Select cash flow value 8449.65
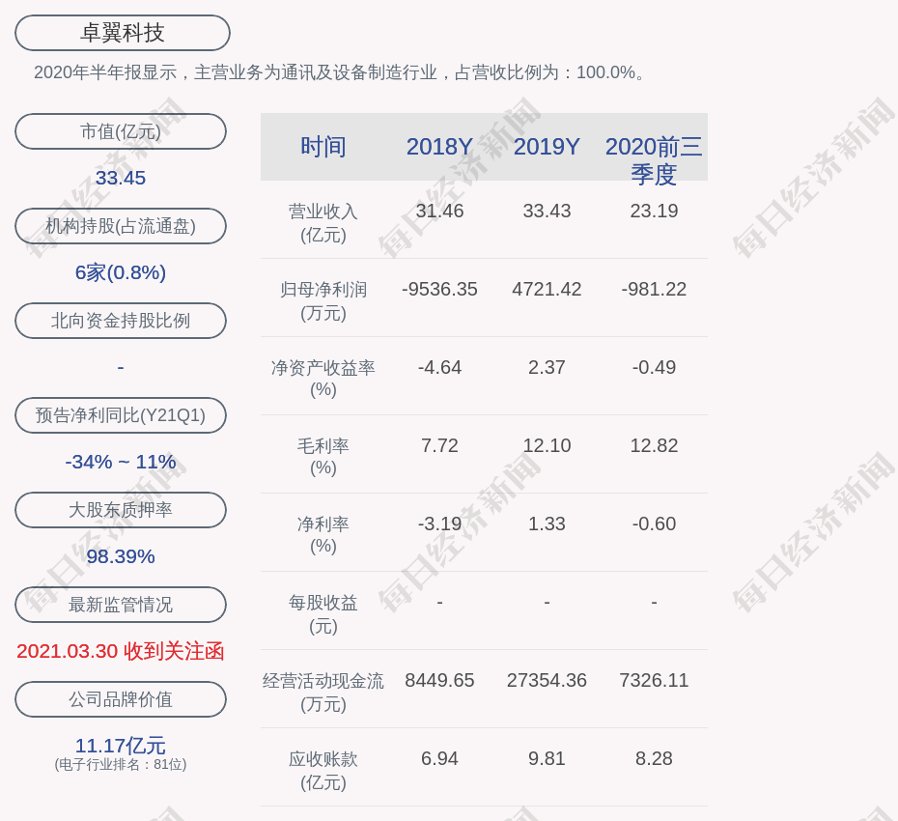Image resolution: width=898 pixels, height=821 pixels. coord(439,680)
